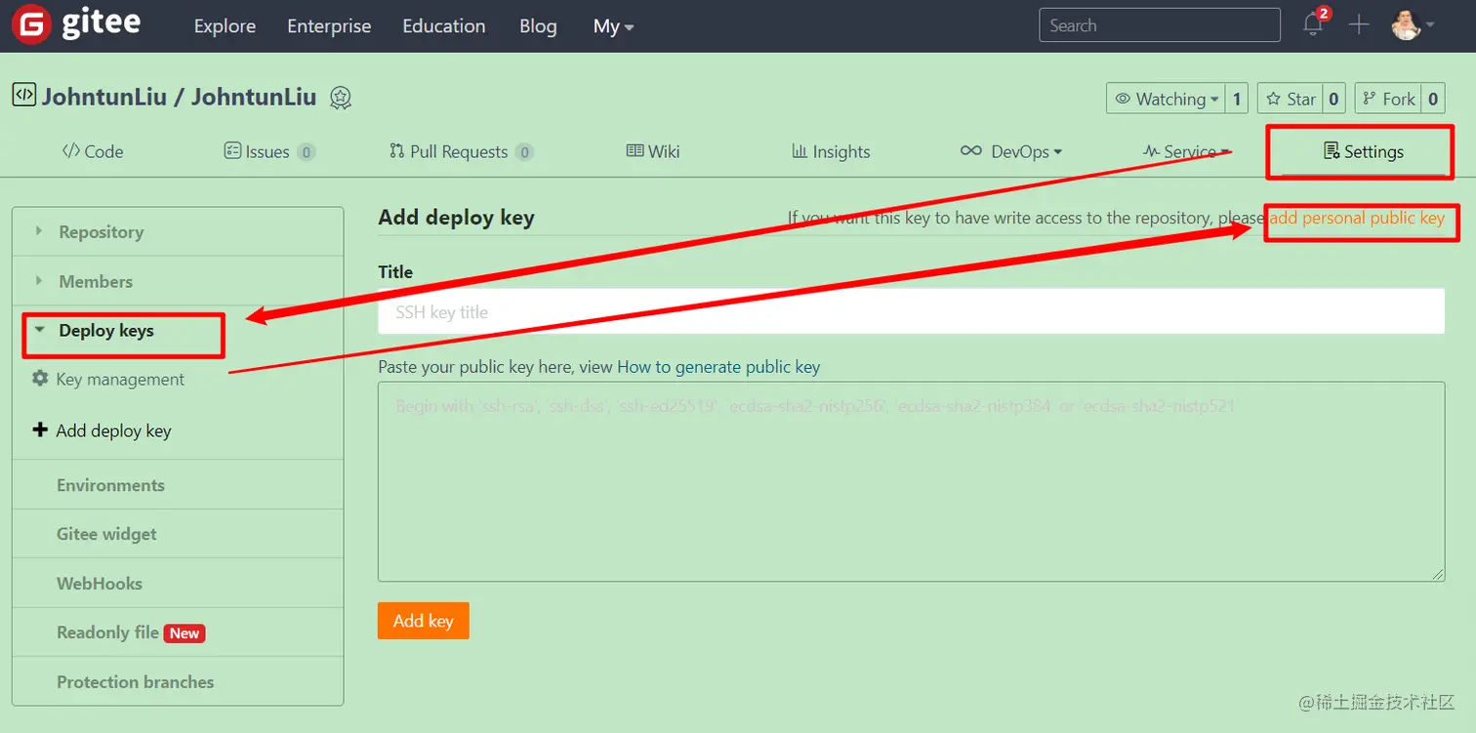Image resolution: width=1476 pixels, height=733 pixels.
Task: Click the plus icon beside Add deploy key
Action: [40, 429]
